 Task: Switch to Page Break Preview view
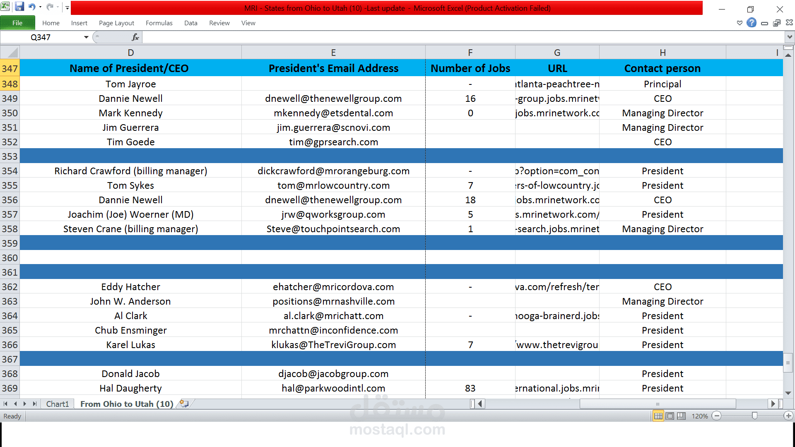tap(681, 416)
